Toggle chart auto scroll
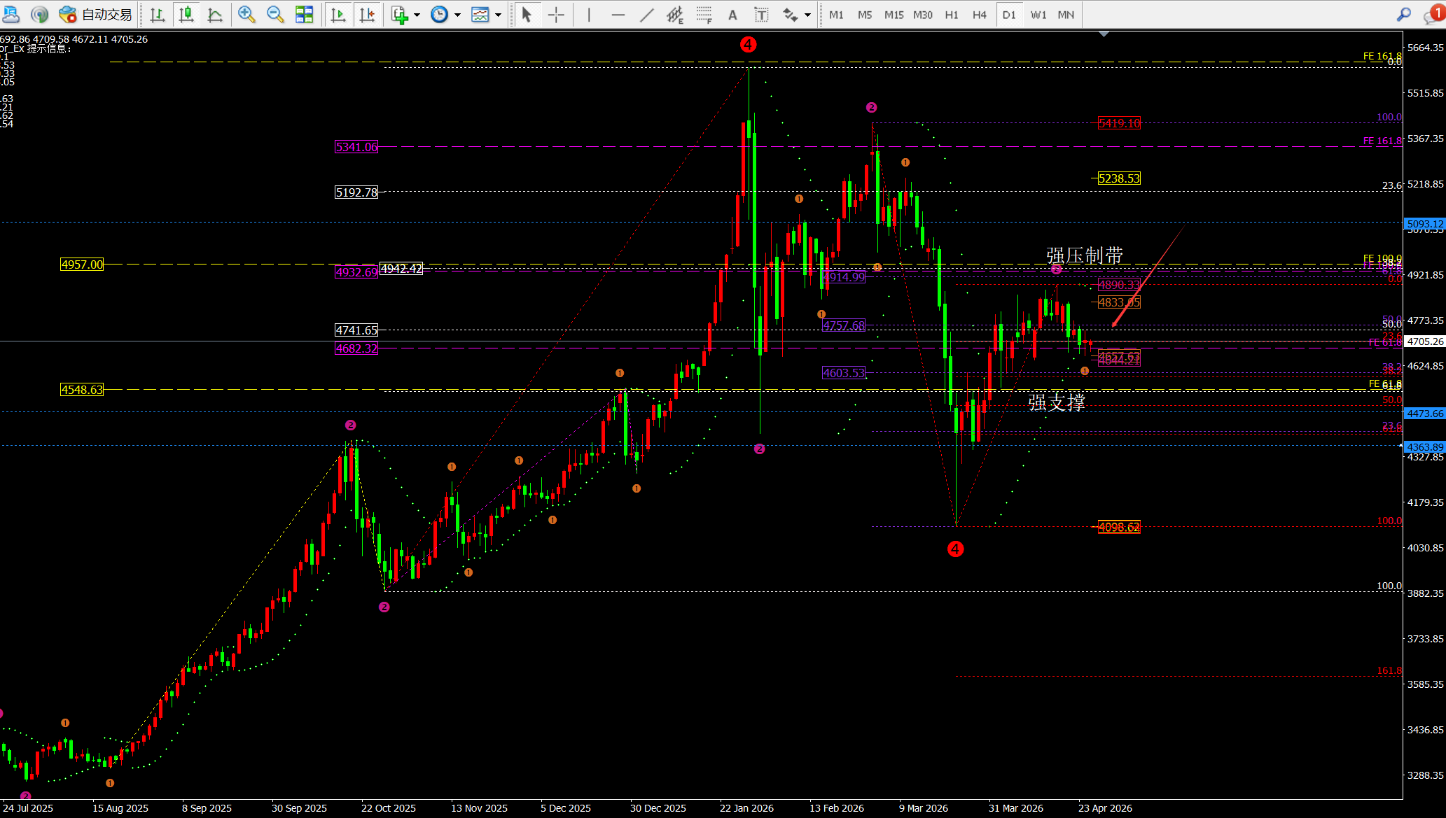The width and height of the screenshot is (1446, 818). (x=338, y=15)
